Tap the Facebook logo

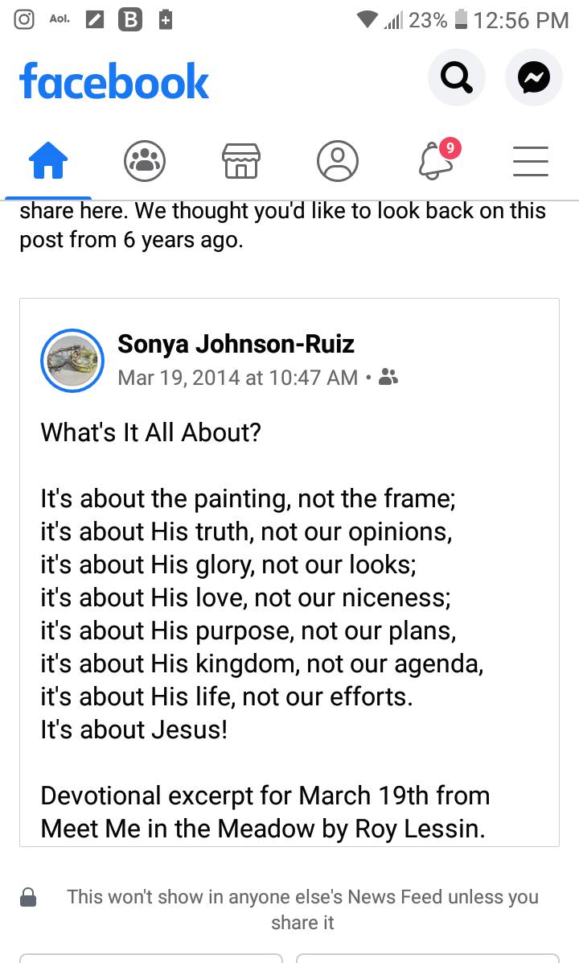click(x=114, y=81)
